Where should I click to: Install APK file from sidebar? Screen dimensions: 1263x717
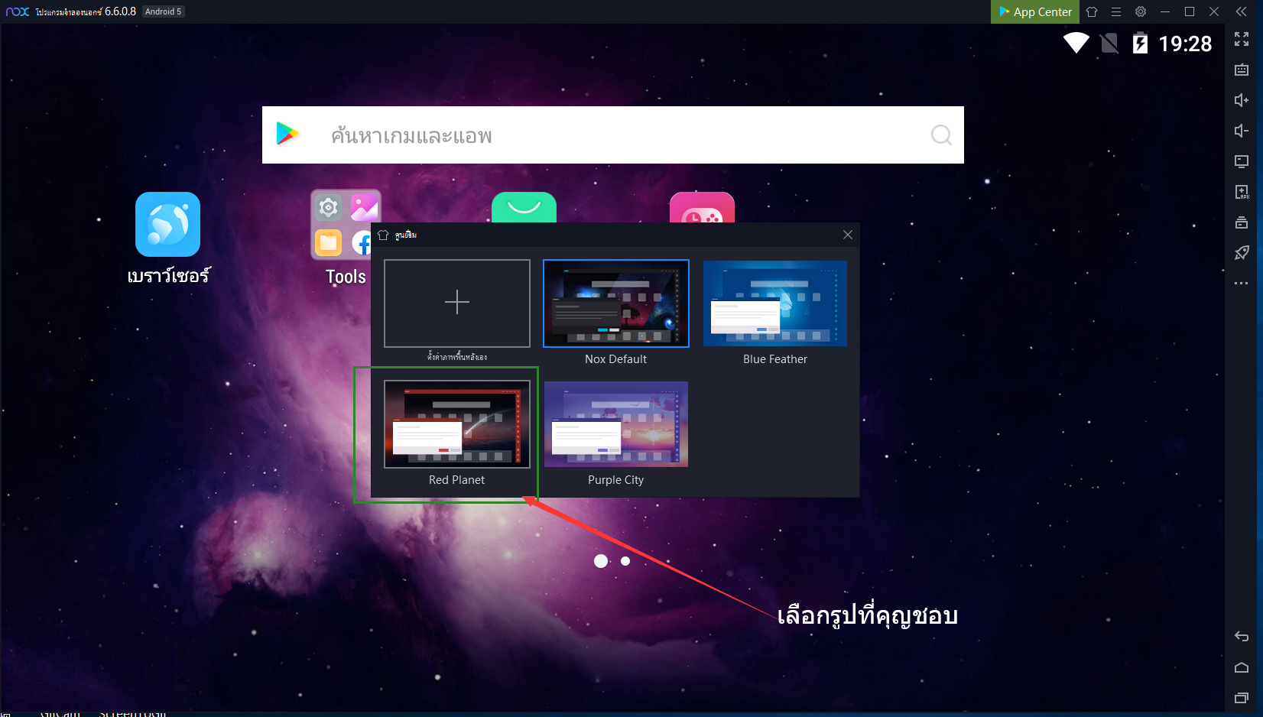click(x=1242, y=192)
